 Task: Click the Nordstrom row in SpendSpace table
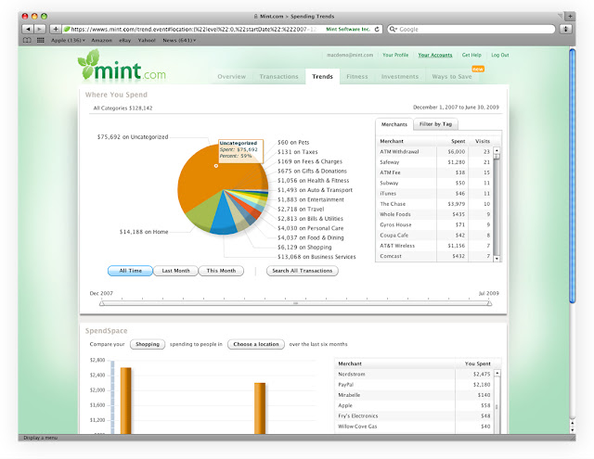(x=414, y=374)
